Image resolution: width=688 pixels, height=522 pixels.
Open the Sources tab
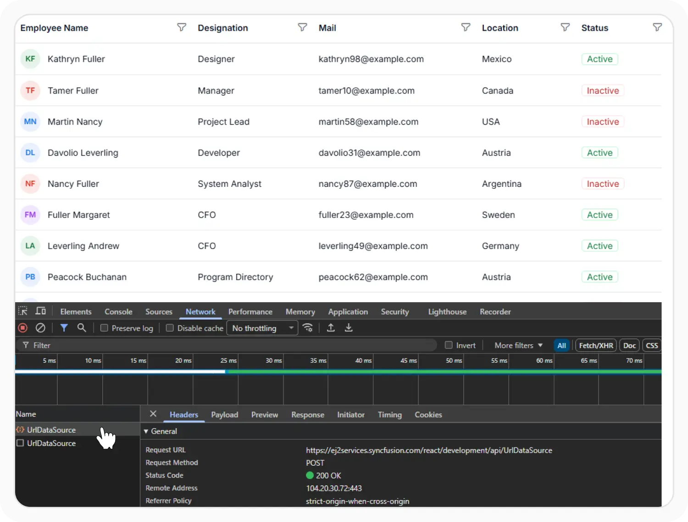point(159,312)
